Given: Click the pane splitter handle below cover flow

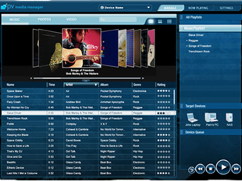Looking at the screenshot, I should (86, 80).
